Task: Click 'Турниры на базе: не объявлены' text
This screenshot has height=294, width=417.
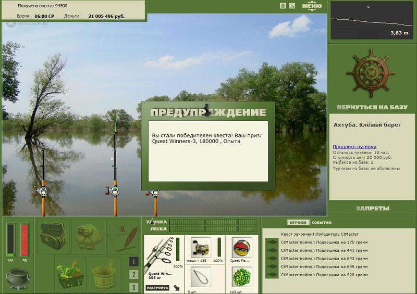Action: coord(366,169)
